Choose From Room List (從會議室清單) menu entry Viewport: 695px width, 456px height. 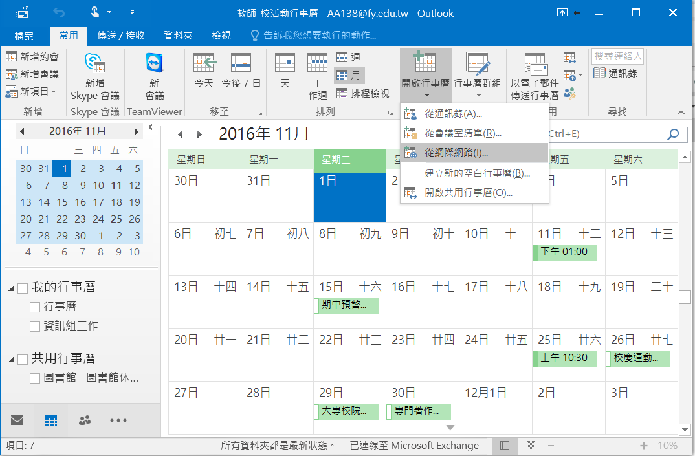pos(474,133)
